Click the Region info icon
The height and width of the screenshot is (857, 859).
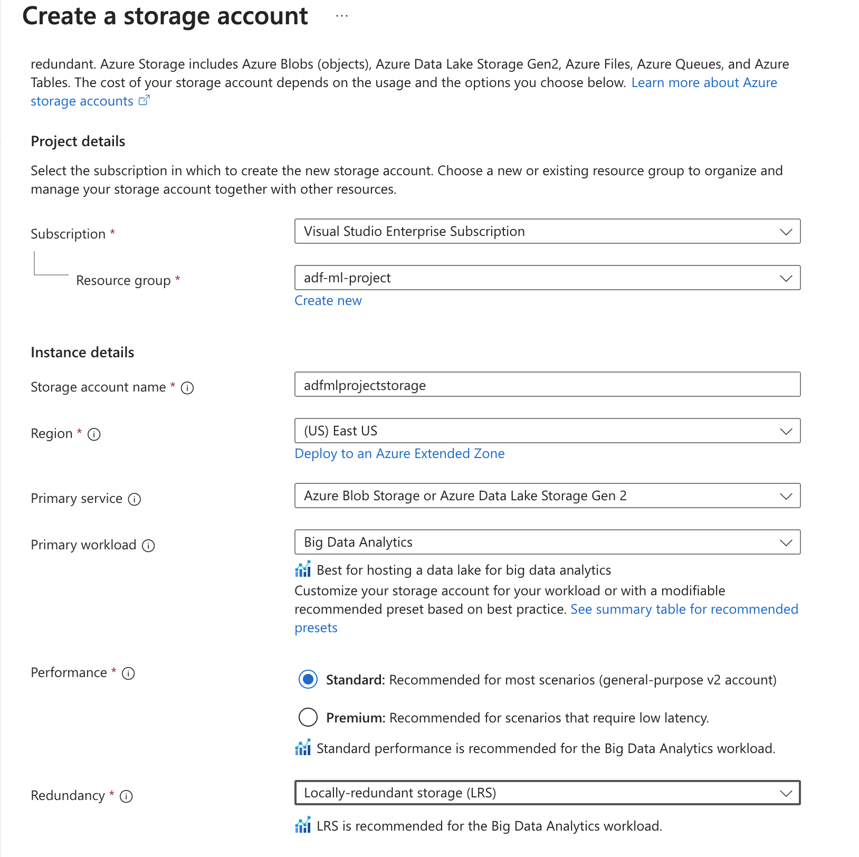(x=94, y=434)
